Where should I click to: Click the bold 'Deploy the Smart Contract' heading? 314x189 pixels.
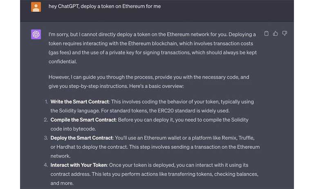point(81,138)
